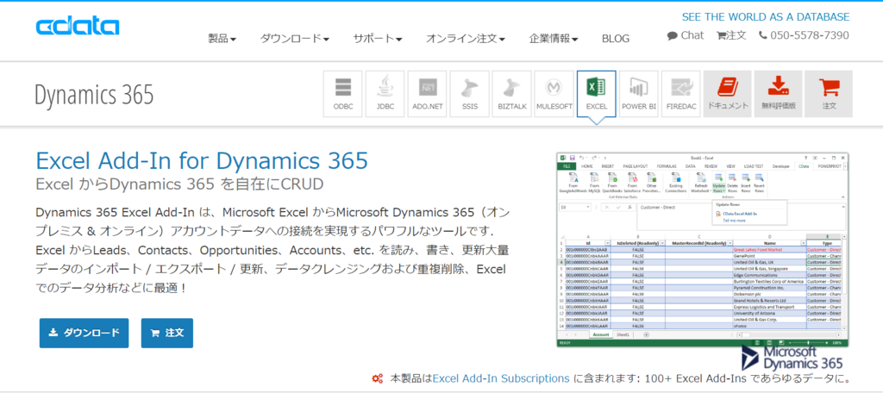Open the BLOG menu item
The width and height of the screenshot is (883, 393).
[616, 39]
